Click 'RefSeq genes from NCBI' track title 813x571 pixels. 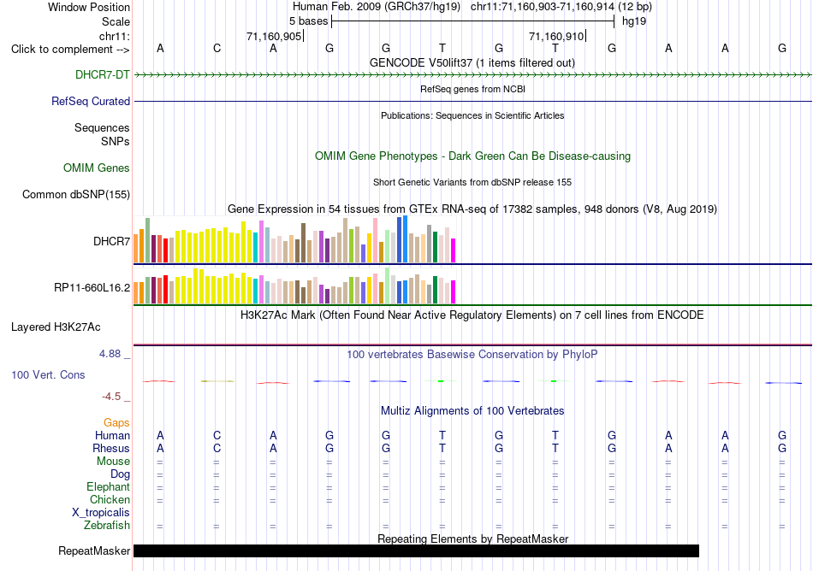[x=472, y=89]
